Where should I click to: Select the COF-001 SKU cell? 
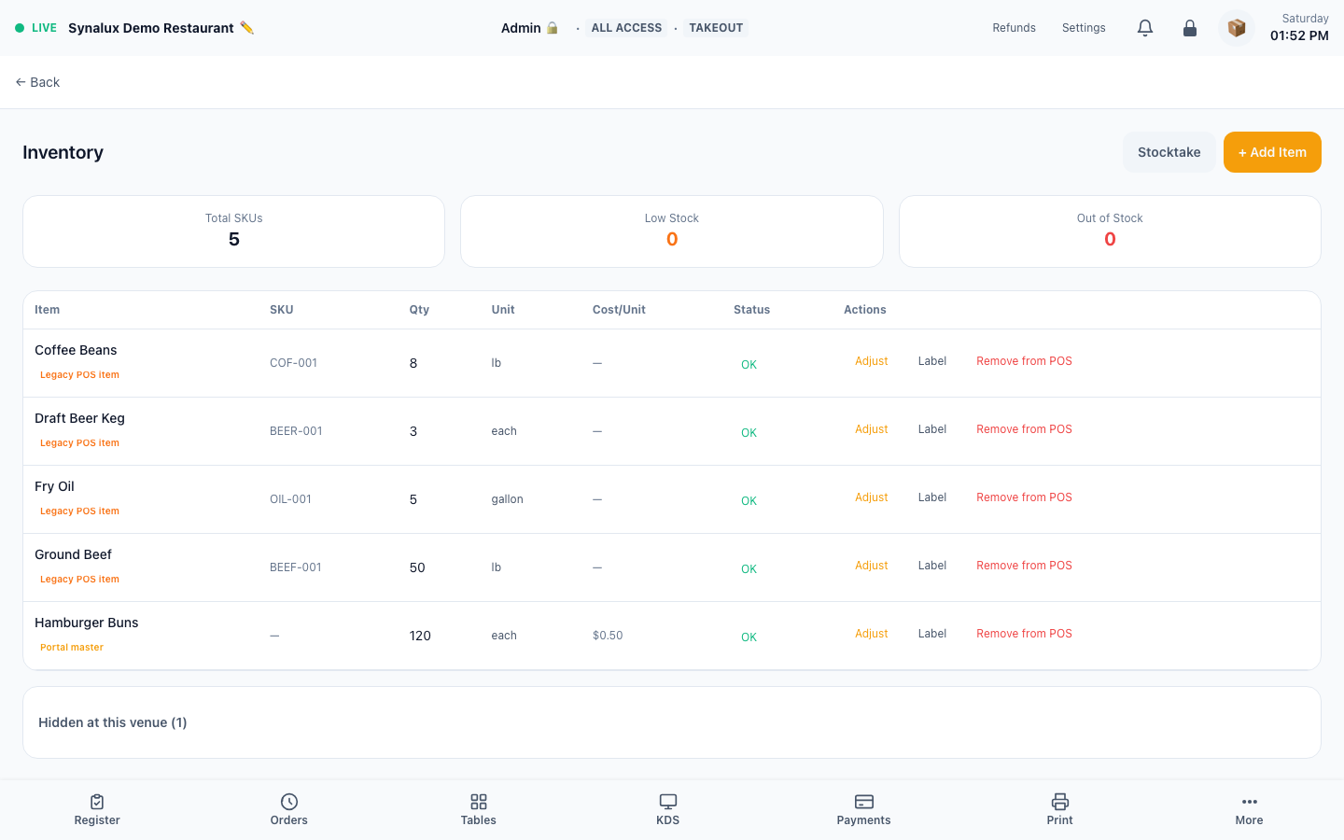pos(293,363)
